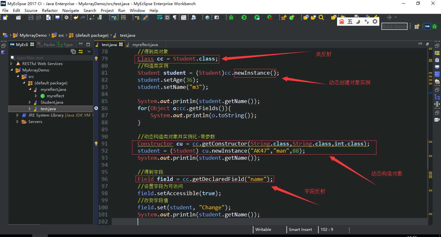Click the Save All toolbar icon

point(38,18)
